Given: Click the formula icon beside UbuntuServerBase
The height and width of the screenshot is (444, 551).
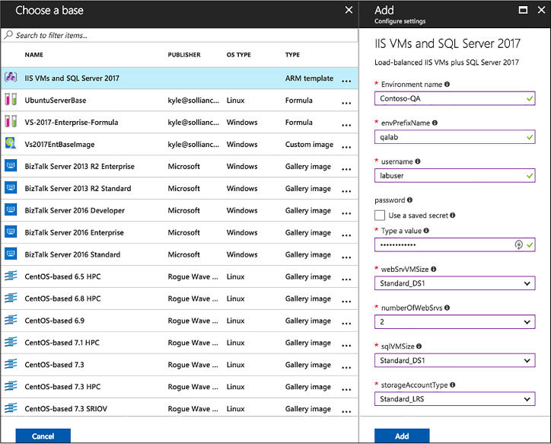Looking at the screenshot, I should (11, 100).
